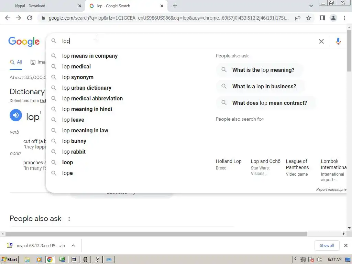Open the file explorer taskbar icon

pyautogui.click(x=27, y=260)
